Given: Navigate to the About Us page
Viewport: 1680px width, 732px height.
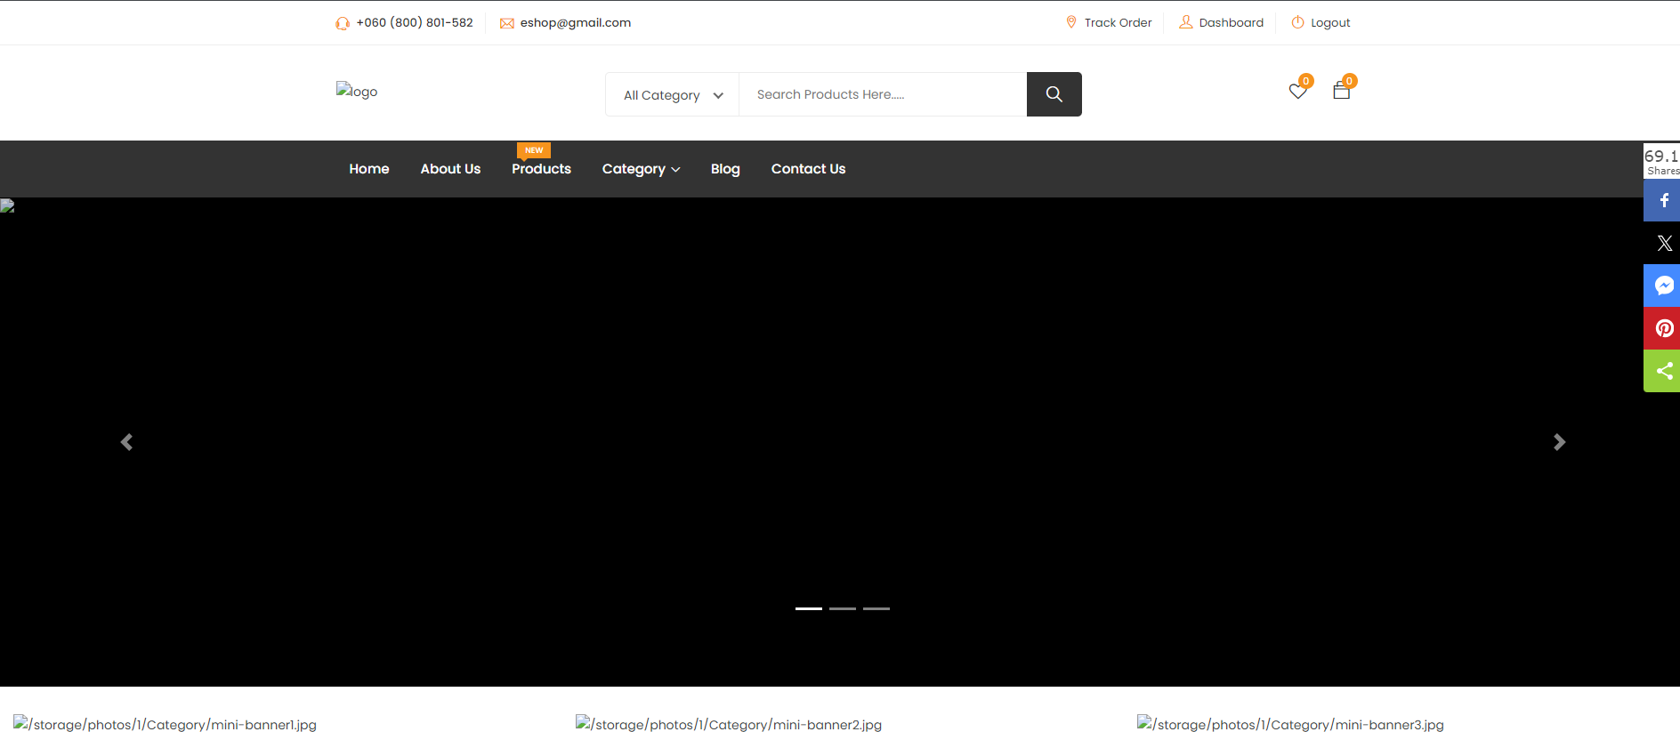Looking at the screenshot, I should [x=450, y=169].
